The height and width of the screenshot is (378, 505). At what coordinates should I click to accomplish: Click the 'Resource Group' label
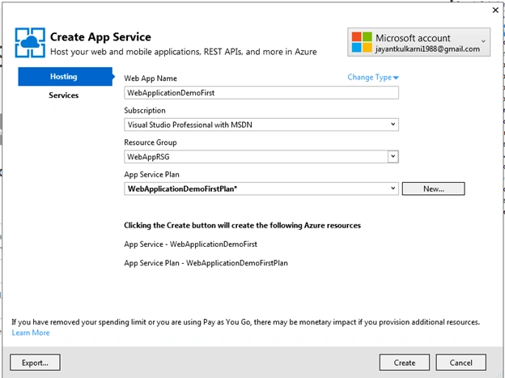(151, 142)
